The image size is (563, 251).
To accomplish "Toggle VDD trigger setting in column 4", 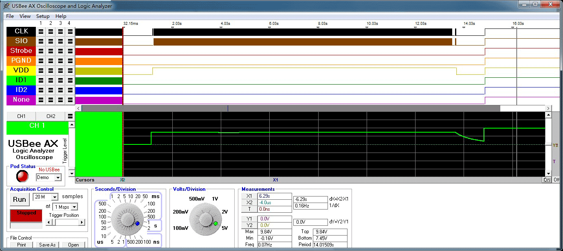I will [70, 70].
